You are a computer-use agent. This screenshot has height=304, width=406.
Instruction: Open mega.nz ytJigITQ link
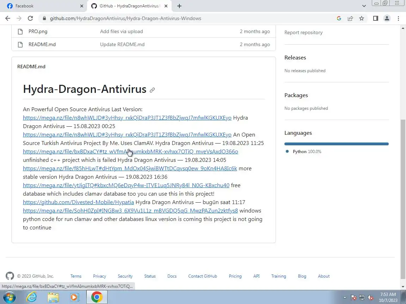(126, 185)
